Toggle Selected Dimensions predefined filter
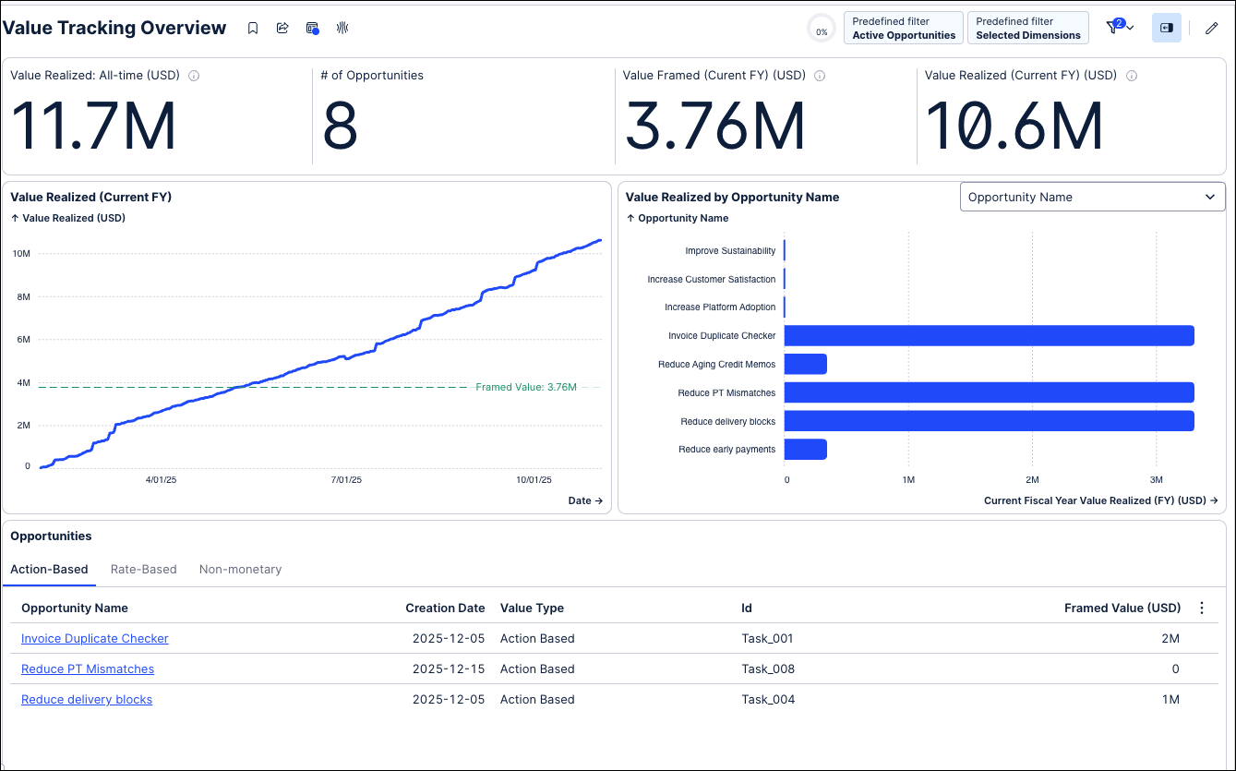 click(x=1028, y=28)
